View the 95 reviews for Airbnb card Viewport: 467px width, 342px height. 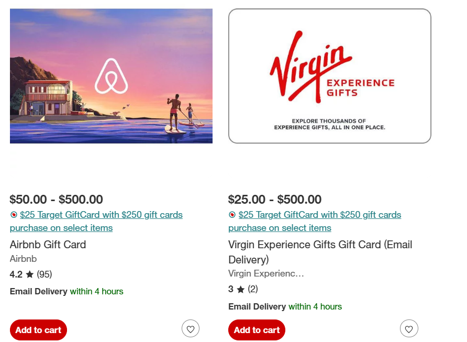click(44, 274)
